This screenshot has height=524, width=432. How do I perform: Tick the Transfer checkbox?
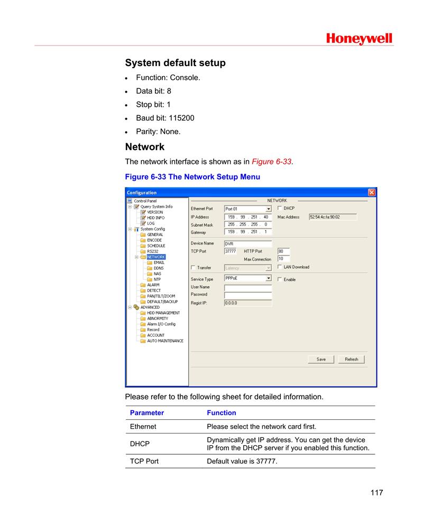tap(193, 268)
